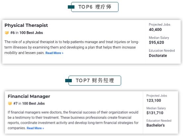
Task: Click the Physical Therapist ribbon badge icon
Action: tap(7, 33)
